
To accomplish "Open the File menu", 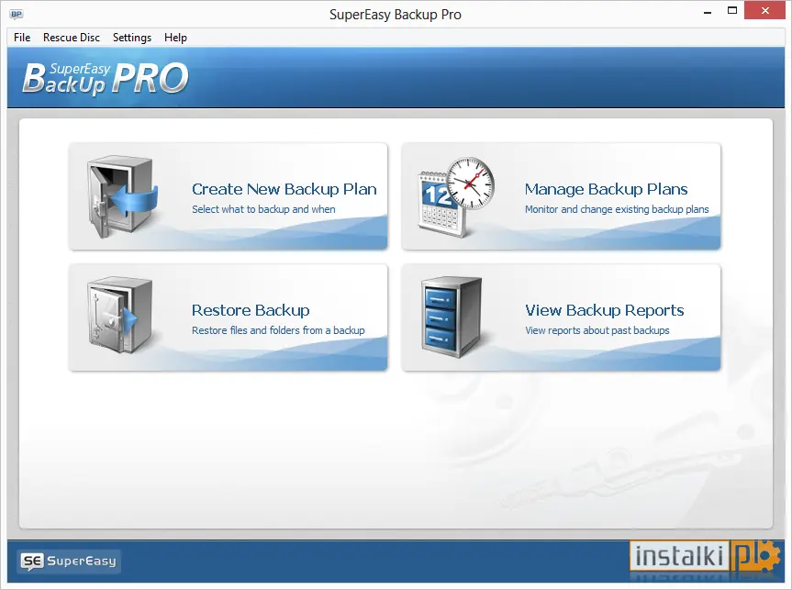I will point(22,38).
